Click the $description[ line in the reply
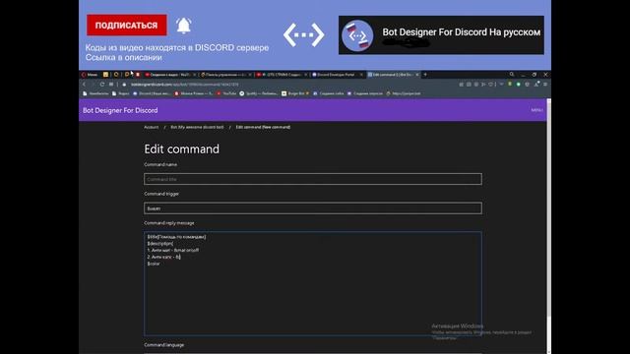The height and width of the screenshot is (354, 630). tap(160, 244)
